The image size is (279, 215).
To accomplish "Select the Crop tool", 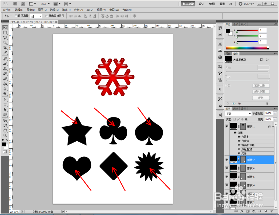I will (x=5, y=48).
